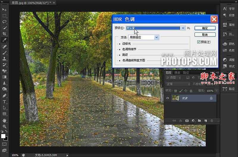Select the Eraser tool
238x157 pixels.
[x=4, y=71]
